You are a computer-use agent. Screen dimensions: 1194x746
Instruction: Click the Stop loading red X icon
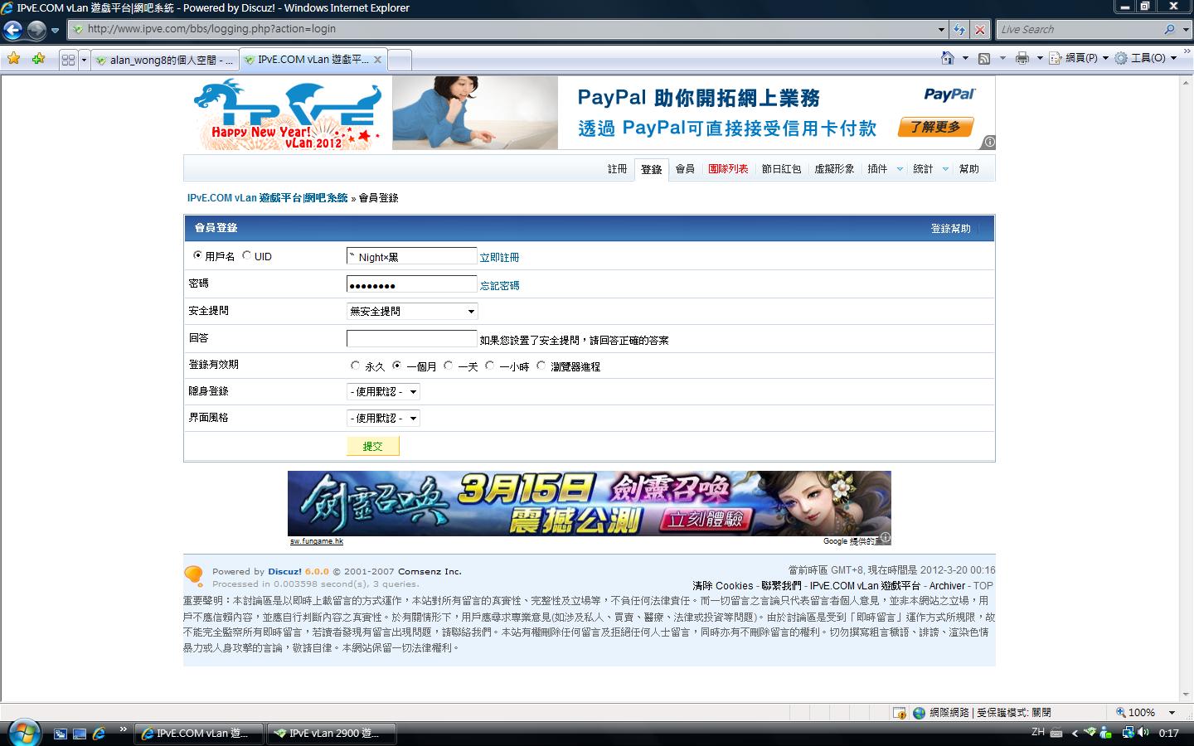click(x=979, y=29)
